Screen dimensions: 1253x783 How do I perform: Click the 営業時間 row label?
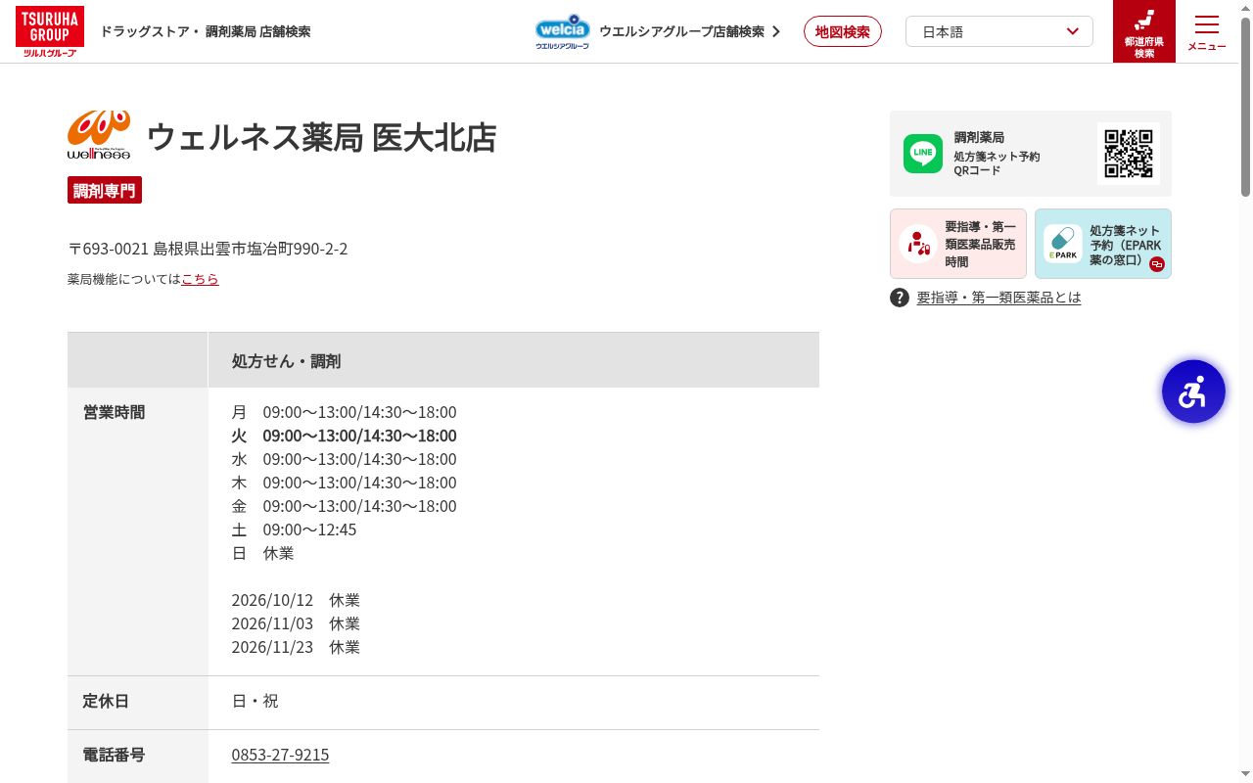[114, 412]
